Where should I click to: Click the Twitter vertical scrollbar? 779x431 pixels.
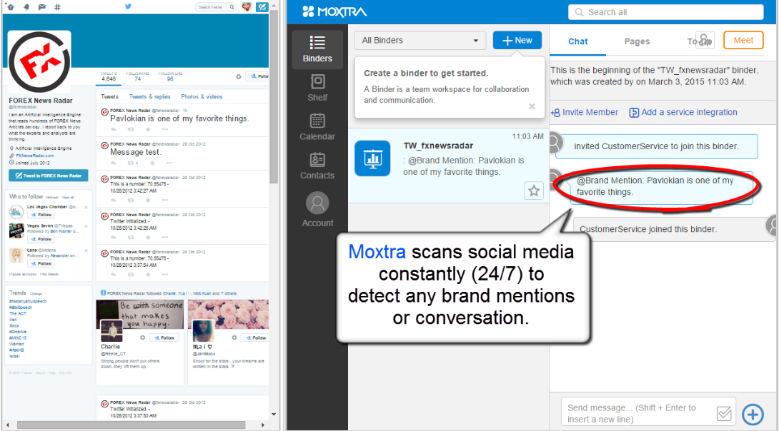click(274, 97)
